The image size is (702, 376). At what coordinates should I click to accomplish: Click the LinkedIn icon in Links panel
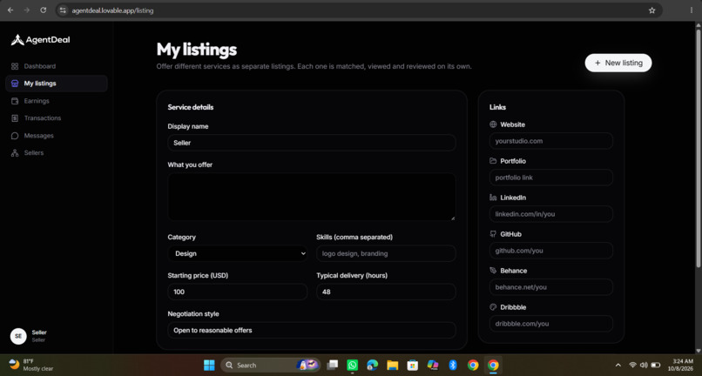(493, 198)
